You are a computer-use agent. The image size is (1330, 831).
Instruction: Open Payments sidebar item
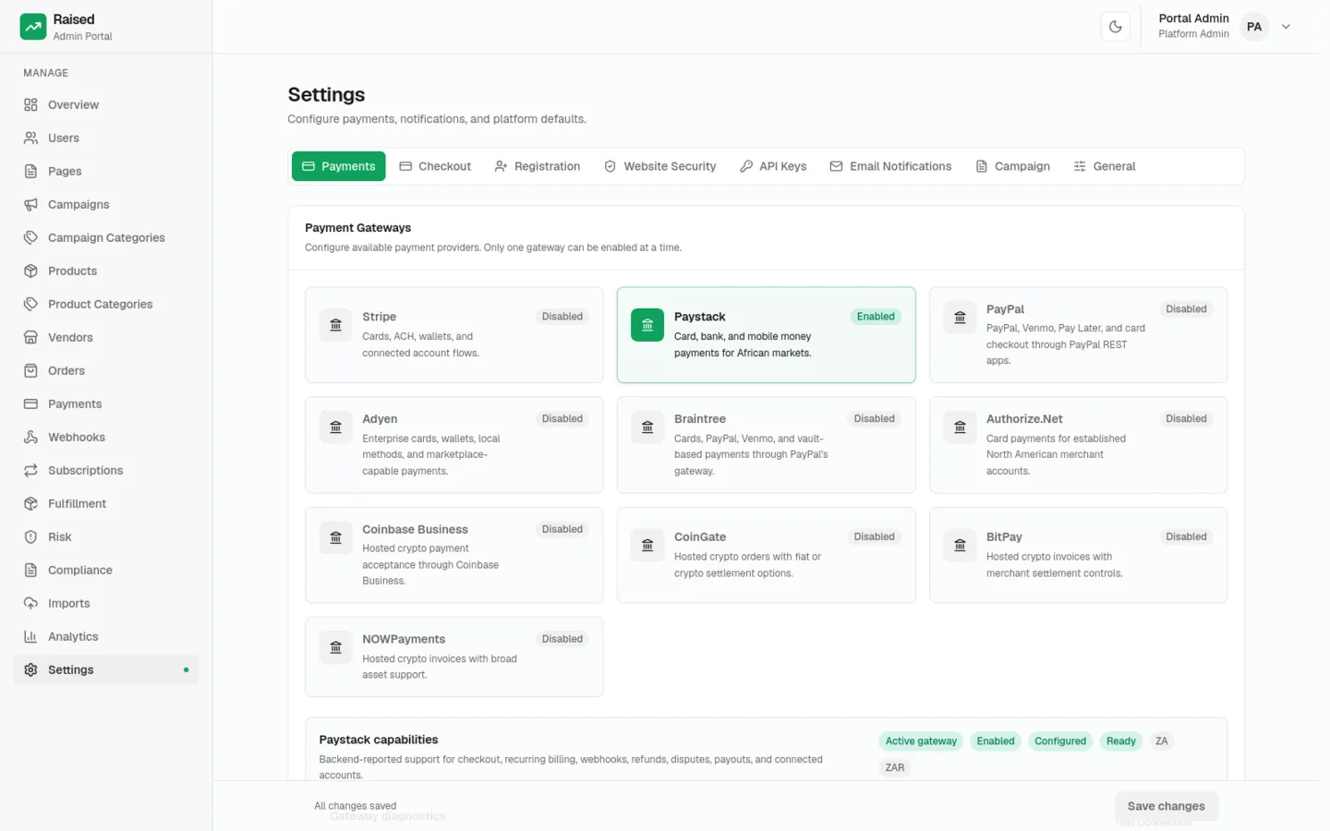coord(106,403)
